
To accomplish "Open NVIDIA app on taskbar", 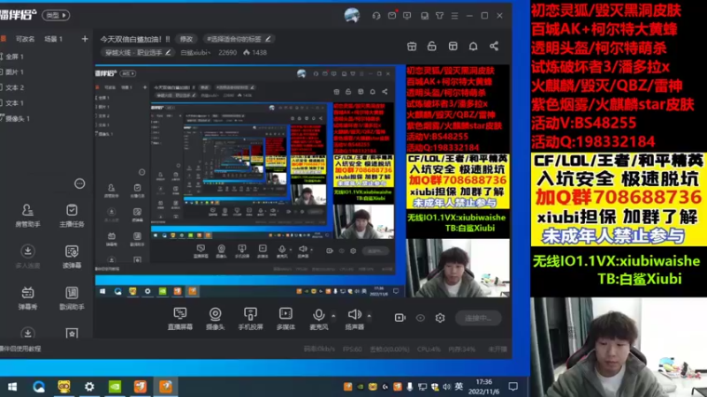I will coord(115,386).
